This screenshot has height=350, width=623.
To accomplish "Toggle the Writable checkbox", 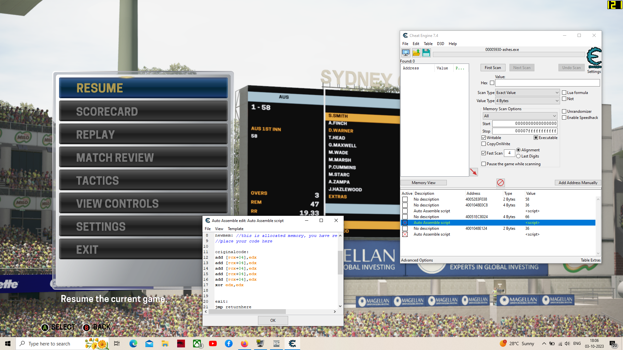I will click(x=484, y=138).
